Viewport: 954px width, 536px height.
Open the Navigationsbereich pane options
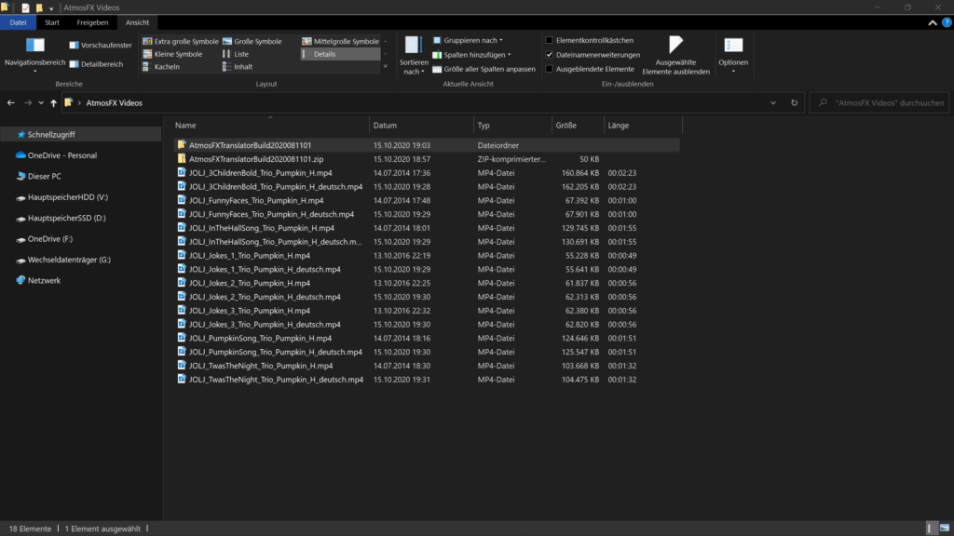[x=34, y=55]
